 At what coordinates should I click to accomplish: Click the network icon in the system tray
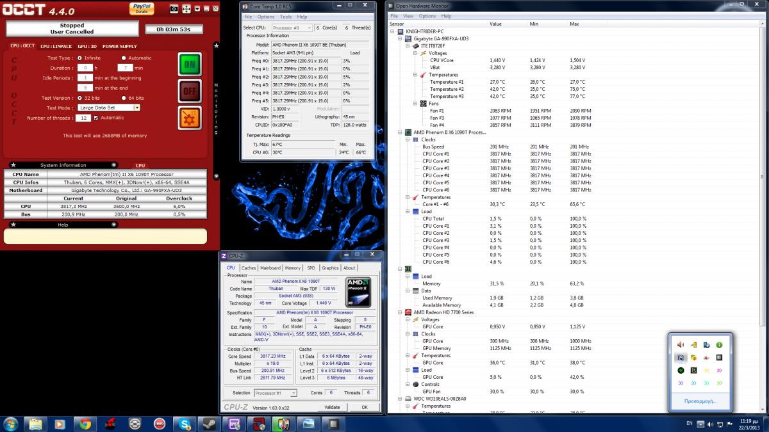point(720,423)
